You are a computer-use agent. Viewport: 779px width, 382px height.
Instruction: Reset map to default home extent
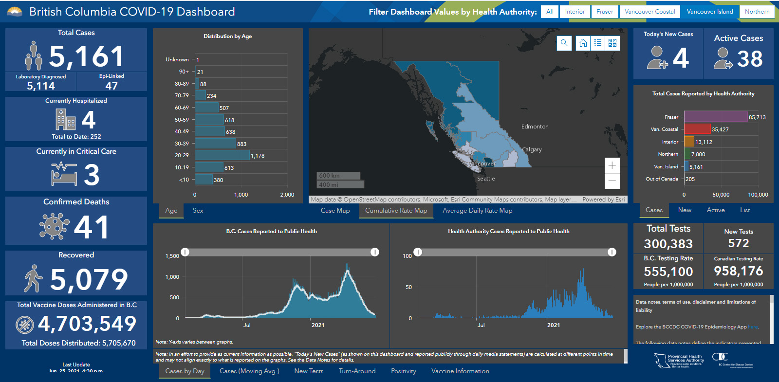click(583, 43)
